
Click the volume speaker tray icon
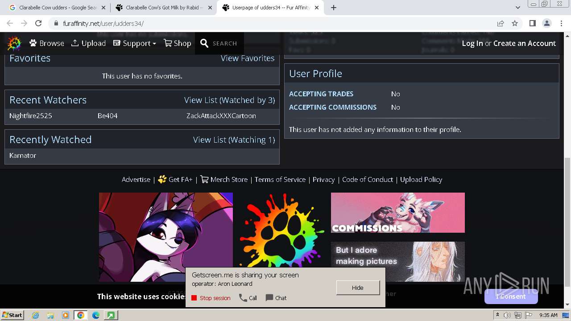point(508,315)
